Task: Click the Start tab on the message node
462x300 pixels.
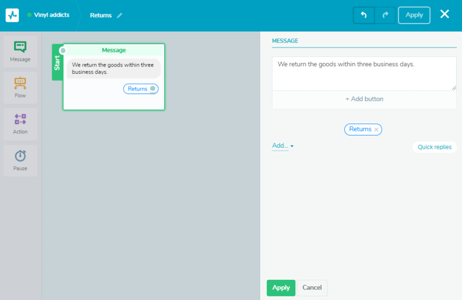Action: [x=57, y=62]
